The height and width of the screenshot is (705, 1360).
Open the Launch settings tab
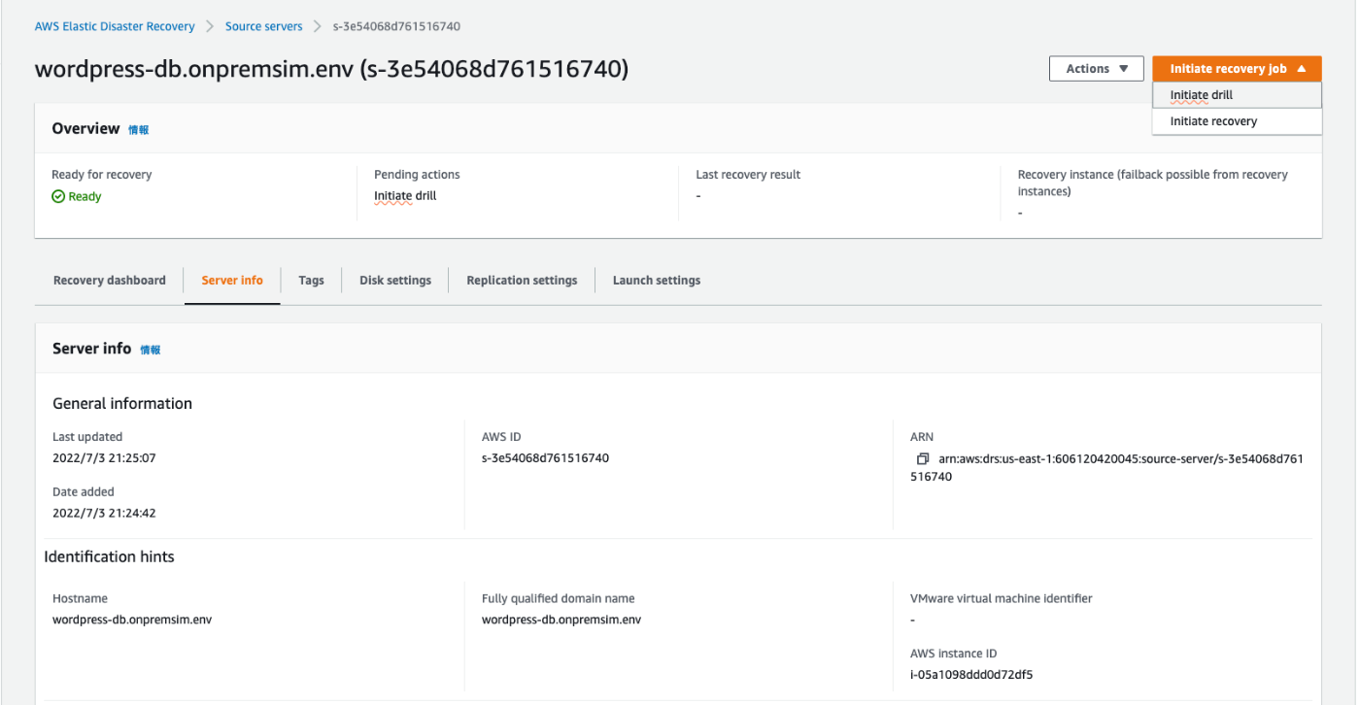[x=657, y=281]
